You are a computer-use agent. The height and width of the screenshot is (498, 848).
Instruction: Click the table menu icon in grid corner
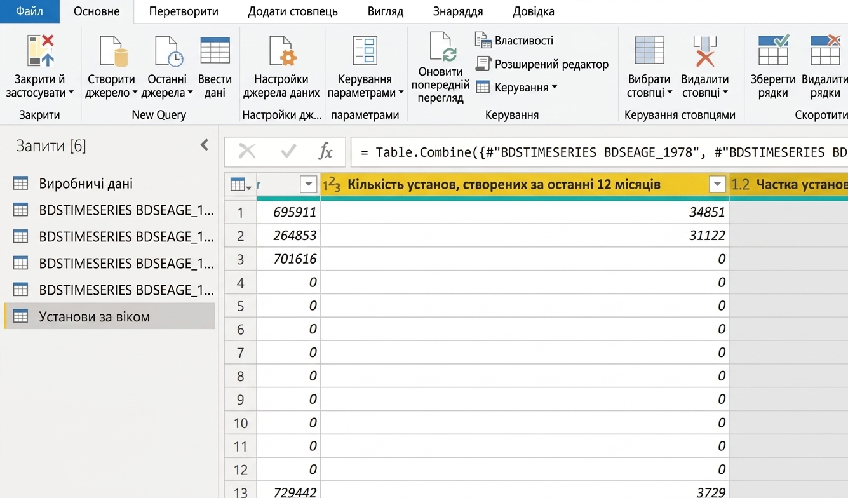240,185
